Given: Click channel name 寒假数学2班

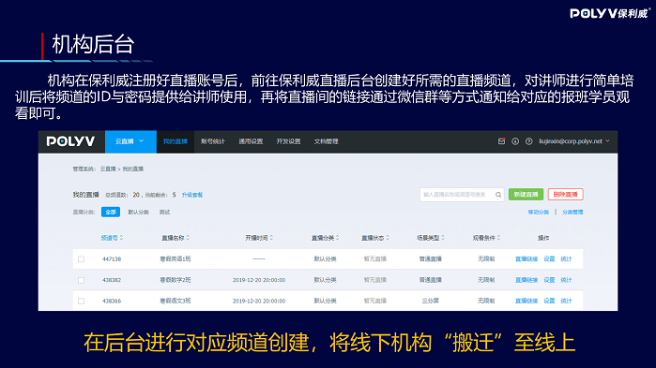Looking at the screenshot, I should [175, 280].
